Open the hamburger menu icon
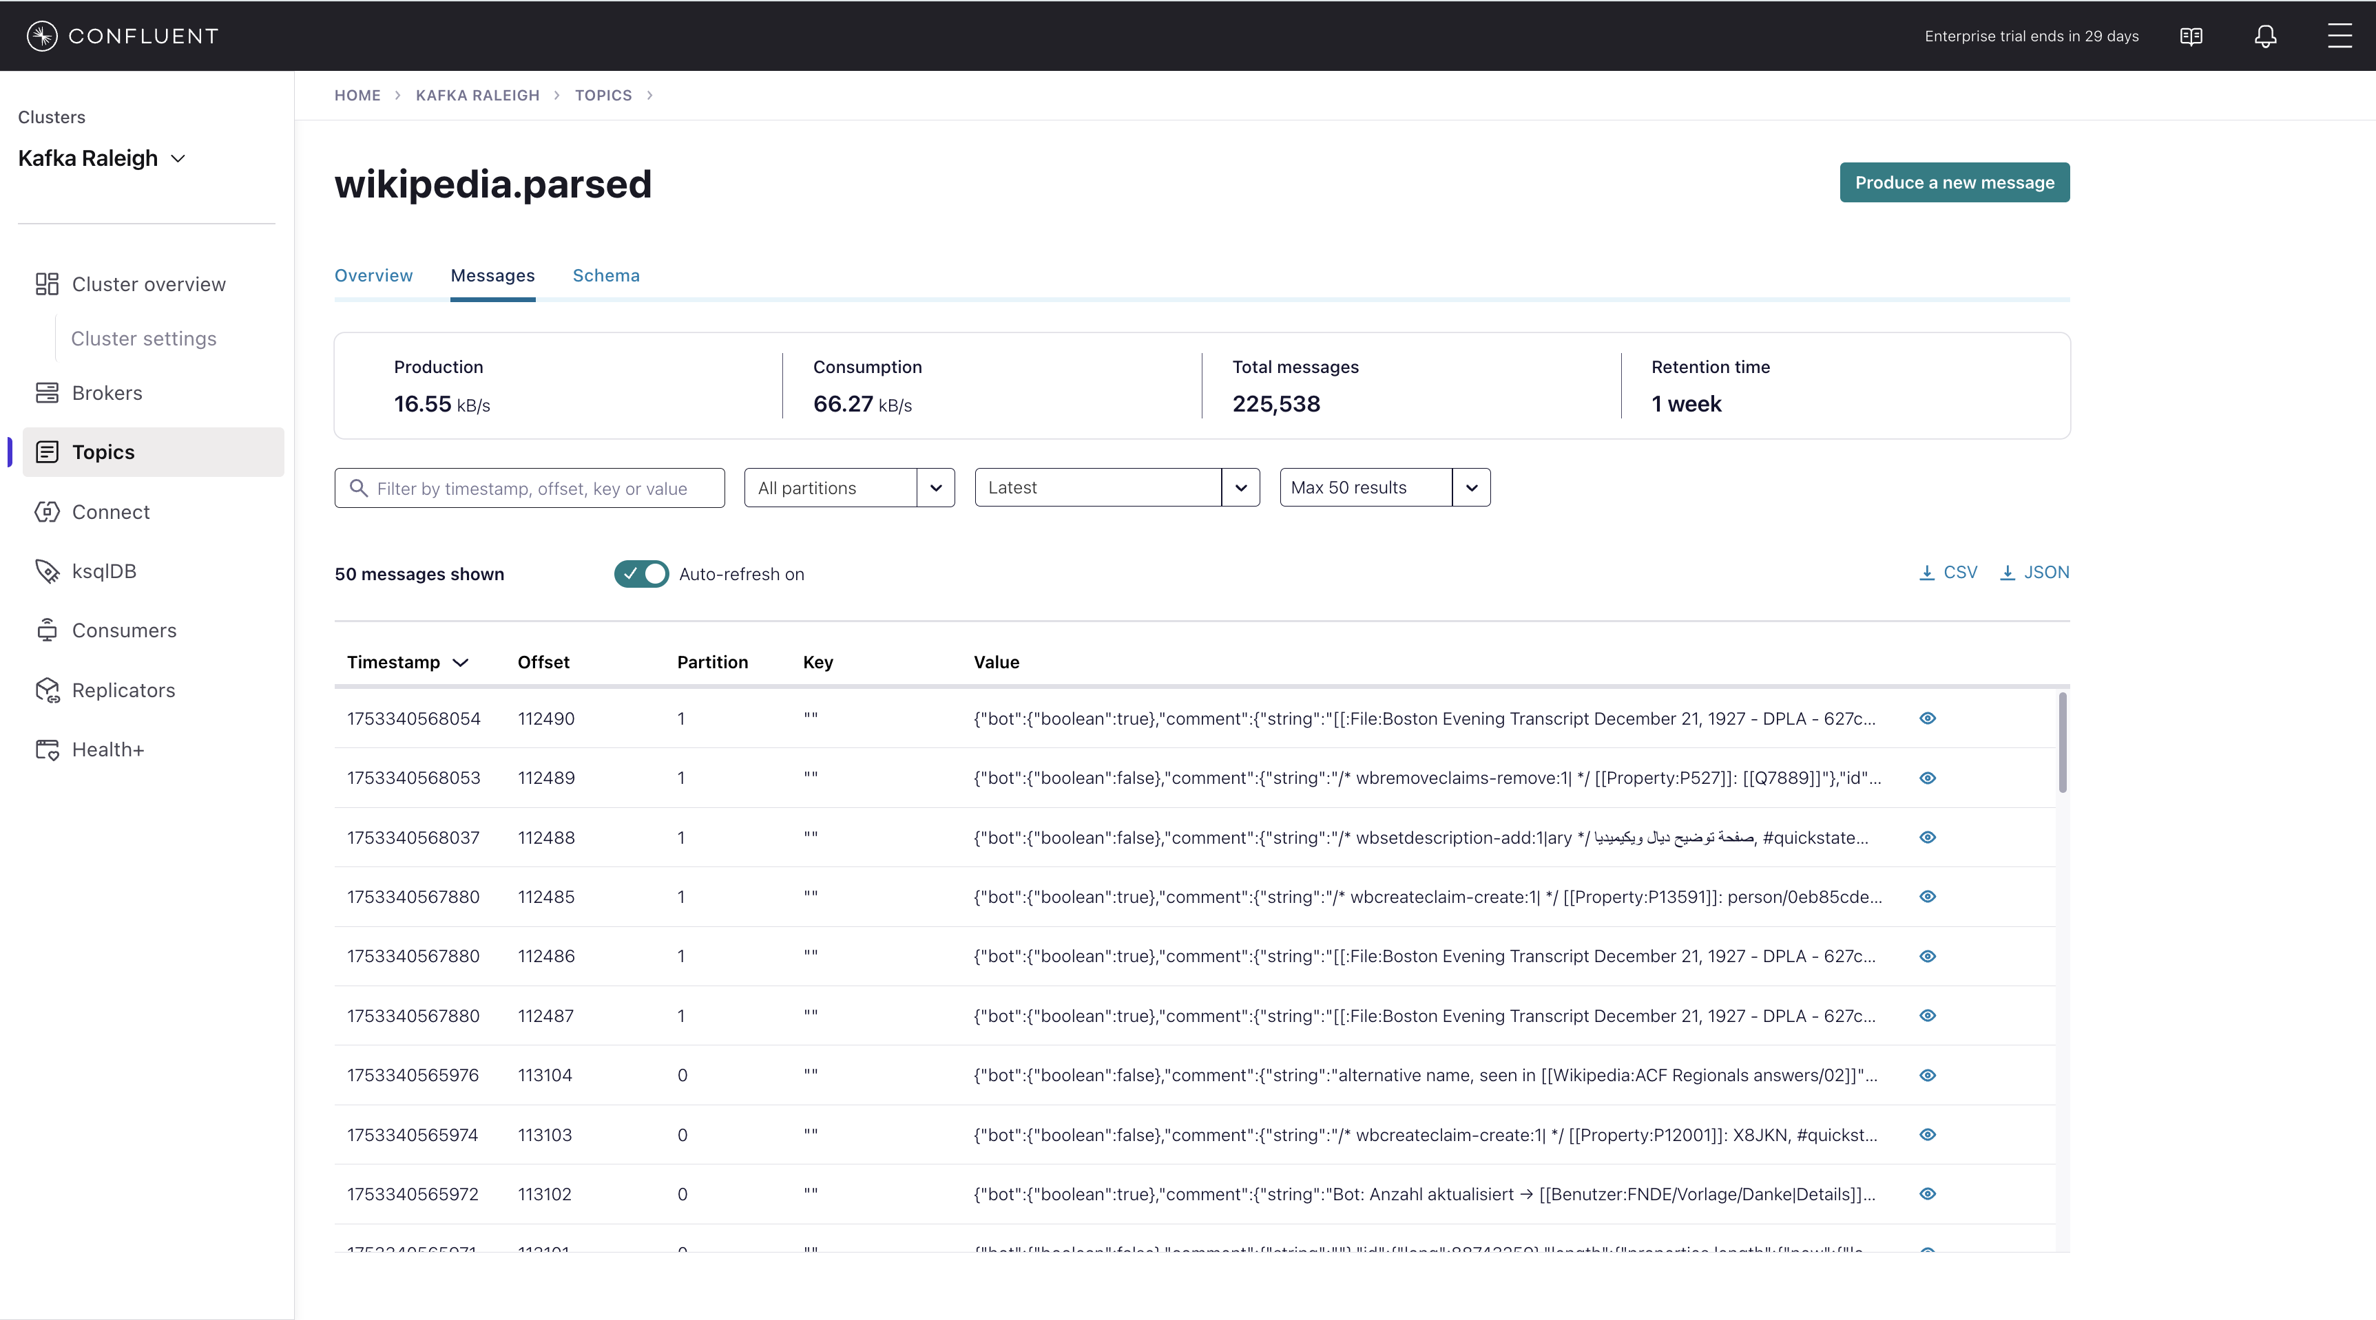This screenshot has width=2376, height=1320. tap(2339, 36)
